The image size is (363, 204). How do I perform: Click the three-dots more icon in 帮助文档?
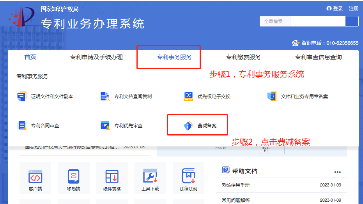point(337,172)
